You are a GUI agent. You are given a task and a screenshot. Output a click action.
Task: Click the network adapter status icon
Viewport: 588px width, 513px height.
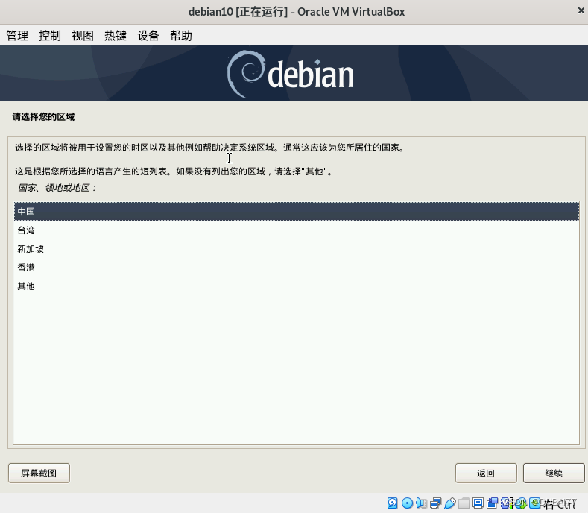click(x=435, y=503)
